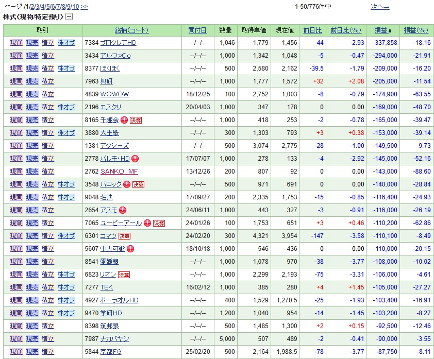Click 株オプ in the 名鉄 row

pyautogui.click(x=66, y=197)
